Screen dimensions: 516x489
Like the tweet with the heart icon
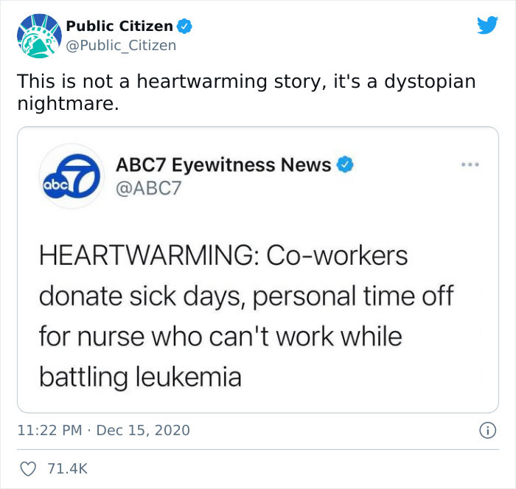click(28, 469)
